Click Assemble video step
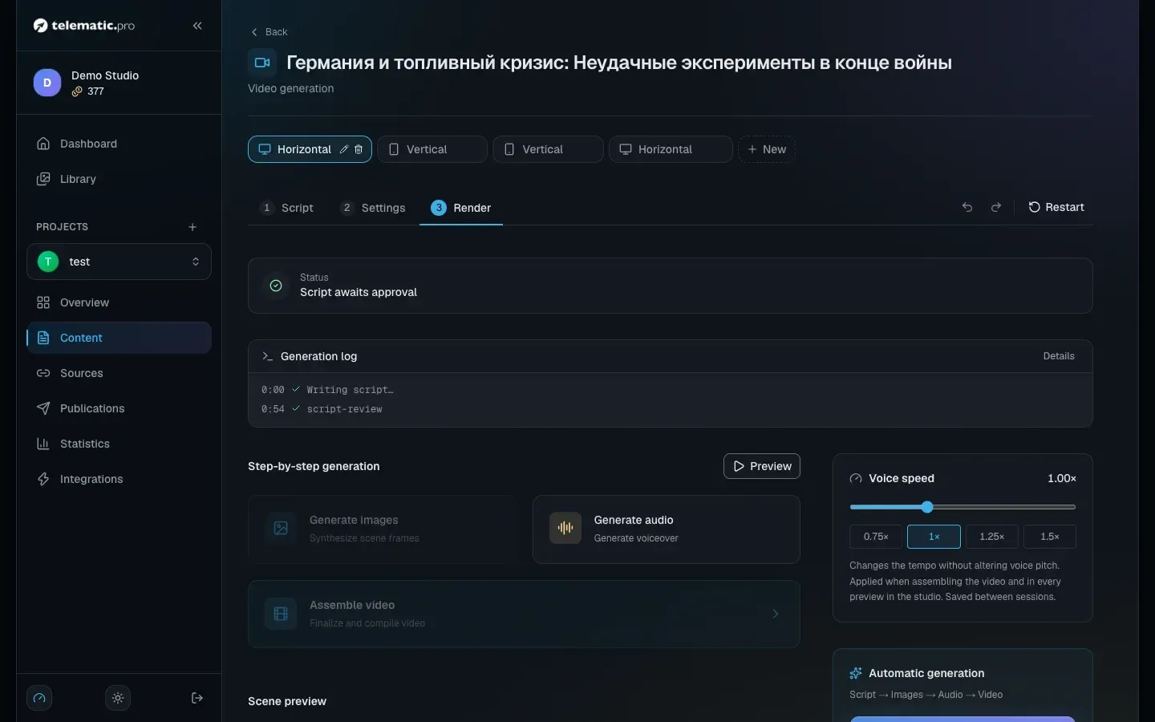The width and height of the screenshot is (1155, 722). 524,614
